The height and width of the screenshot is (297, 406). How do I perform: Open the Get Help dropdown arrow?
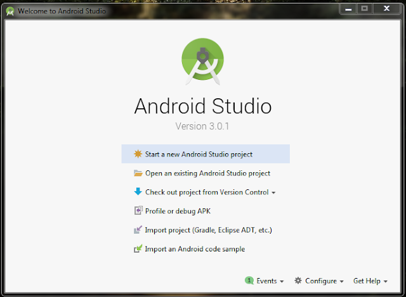coord(386,281)
